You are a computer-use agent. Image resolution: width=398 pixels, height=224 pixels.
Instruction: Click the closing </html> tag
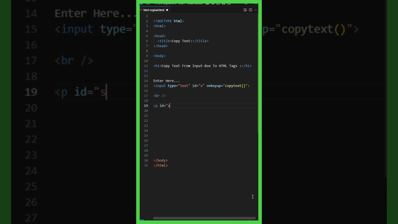tap(160, 166)
